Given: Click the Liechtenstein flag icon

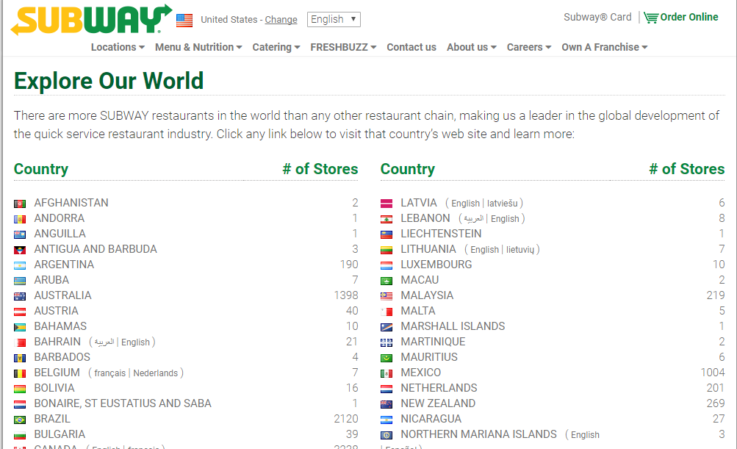Looking at the screenshot, I should [x=387, y=234].
